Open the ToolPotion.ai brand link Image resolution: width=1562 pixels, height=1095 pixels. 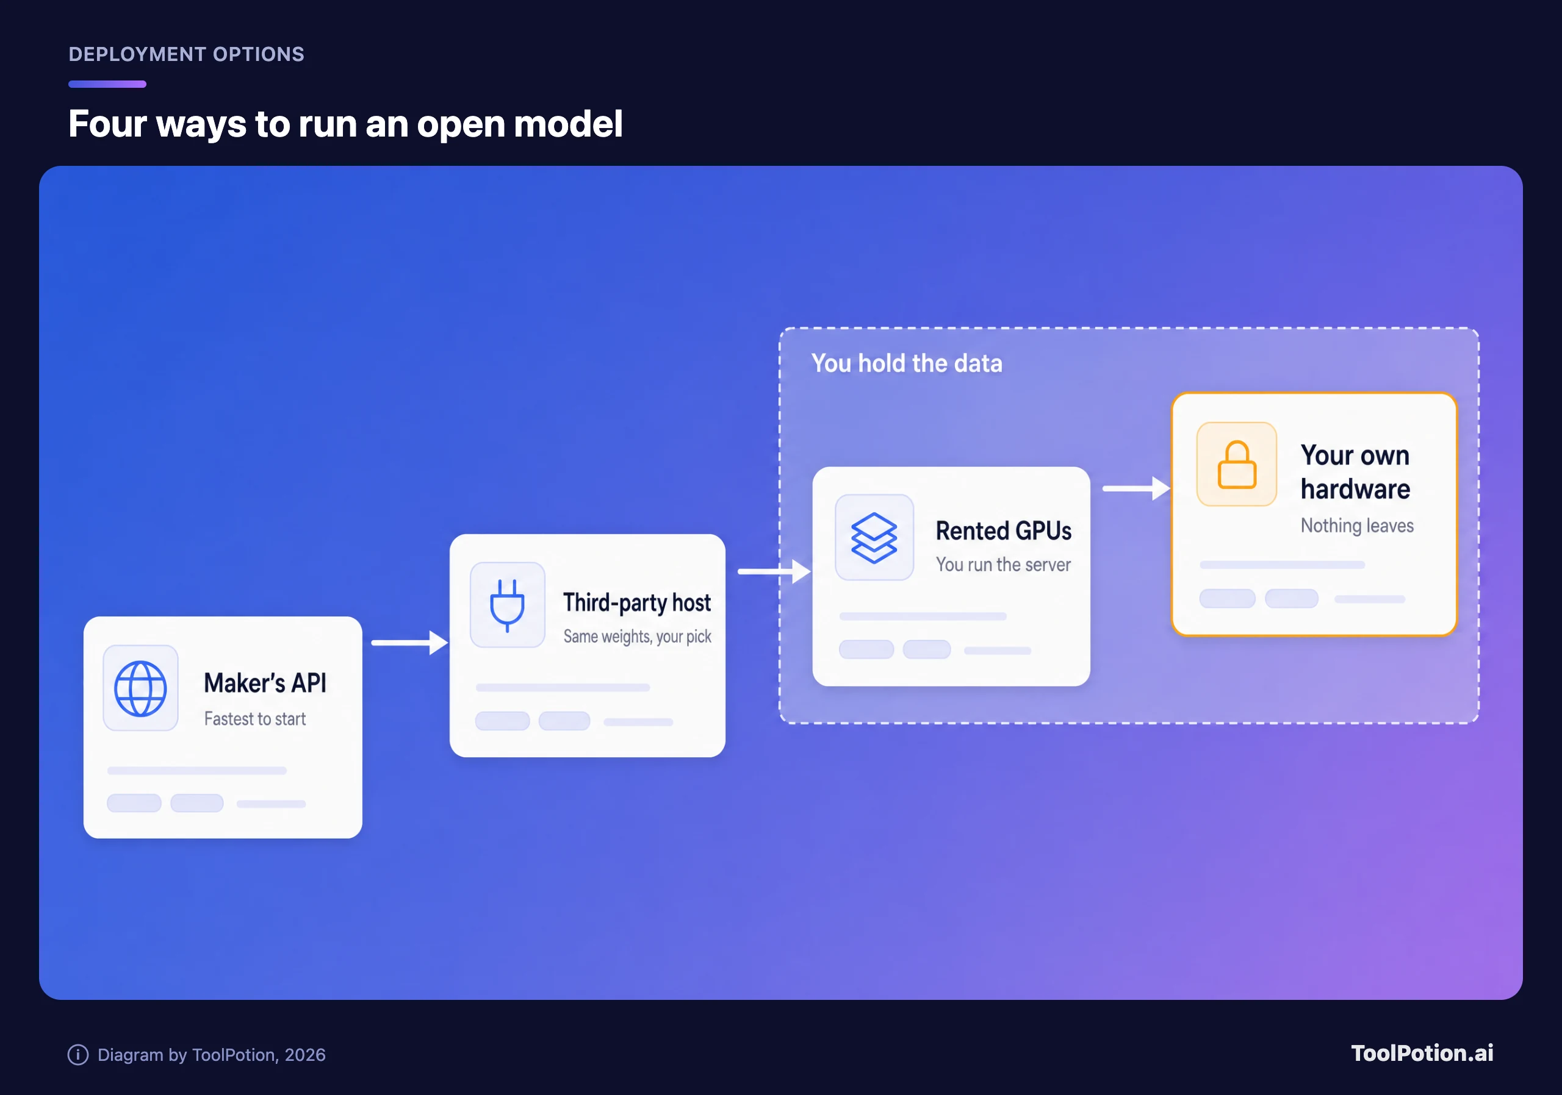[1422, 1053]
